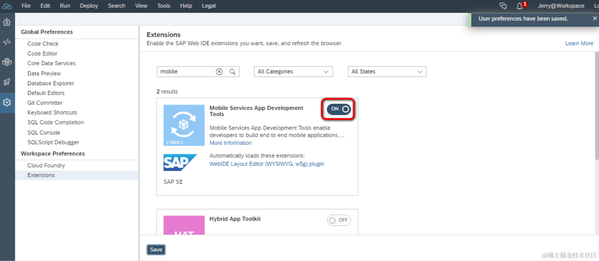Click the magnifier search icon
This screenshot has height=261, width=599.
click(x=233, y=71)
